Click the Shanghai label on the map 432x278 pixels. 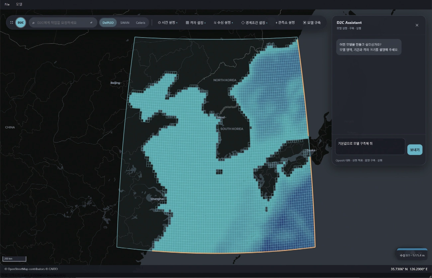tap(157, 199)
